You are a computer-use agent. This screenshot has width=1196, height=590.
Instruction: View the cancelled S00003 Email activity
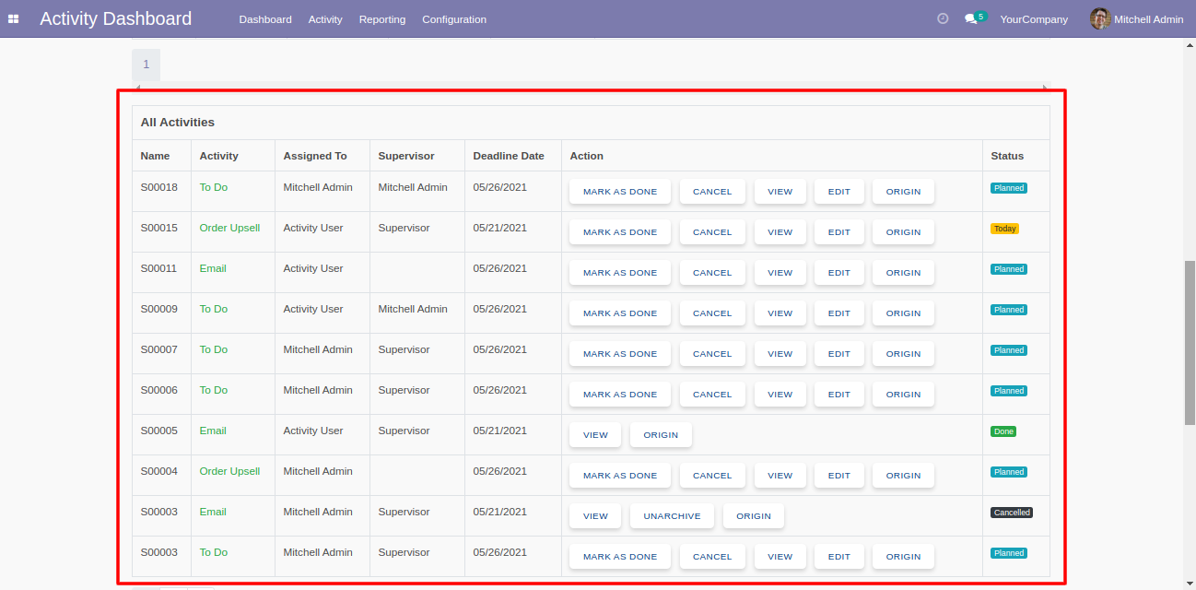point(595,516)
